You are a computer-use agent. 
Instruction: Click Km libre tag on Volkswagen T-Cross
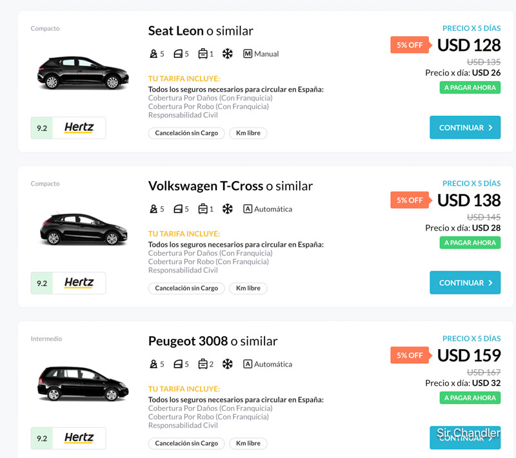point(248,289)
